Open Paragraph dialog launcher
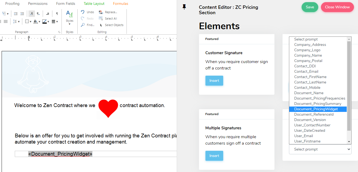 tap(59, 32)
